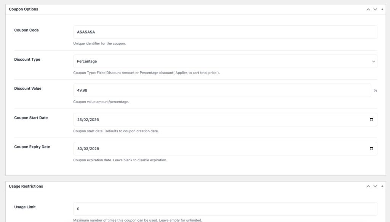
Task: Move the Usage Restrictions panel down
Action: click(x=375, y=186)
